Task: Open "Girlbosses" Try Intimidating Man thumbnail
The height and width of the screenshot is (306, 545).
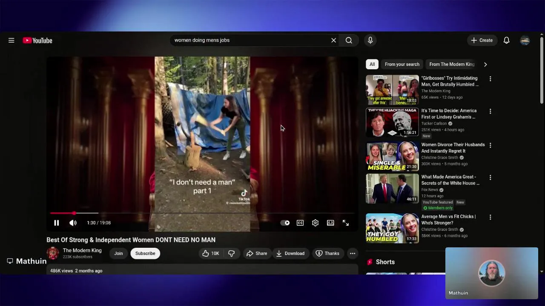Action: tap(392, 90)
